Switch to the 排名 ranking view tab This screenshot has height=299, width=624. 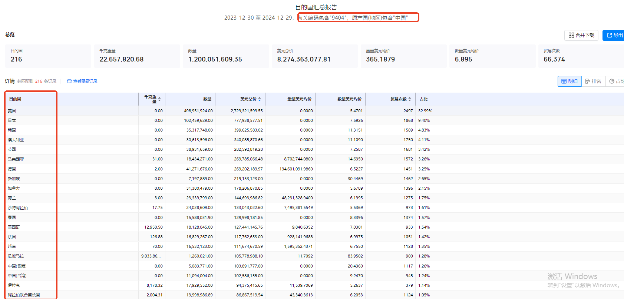pos(593,81)
